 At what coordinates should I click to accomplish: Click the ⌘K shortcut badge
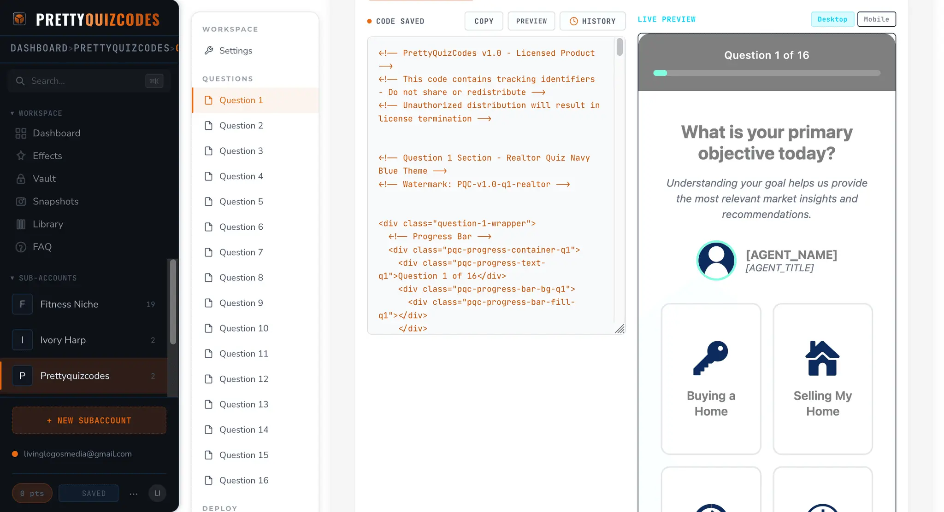(x=154, y=81)
